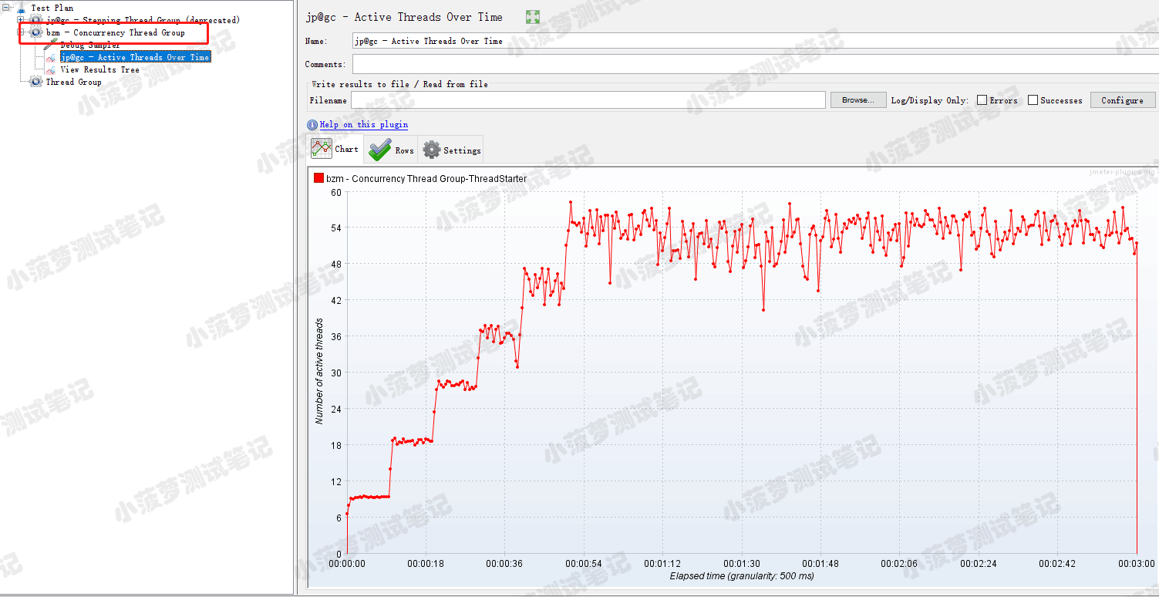
Task: Open the Configure dialog
Action: [x=1122, y=100]
